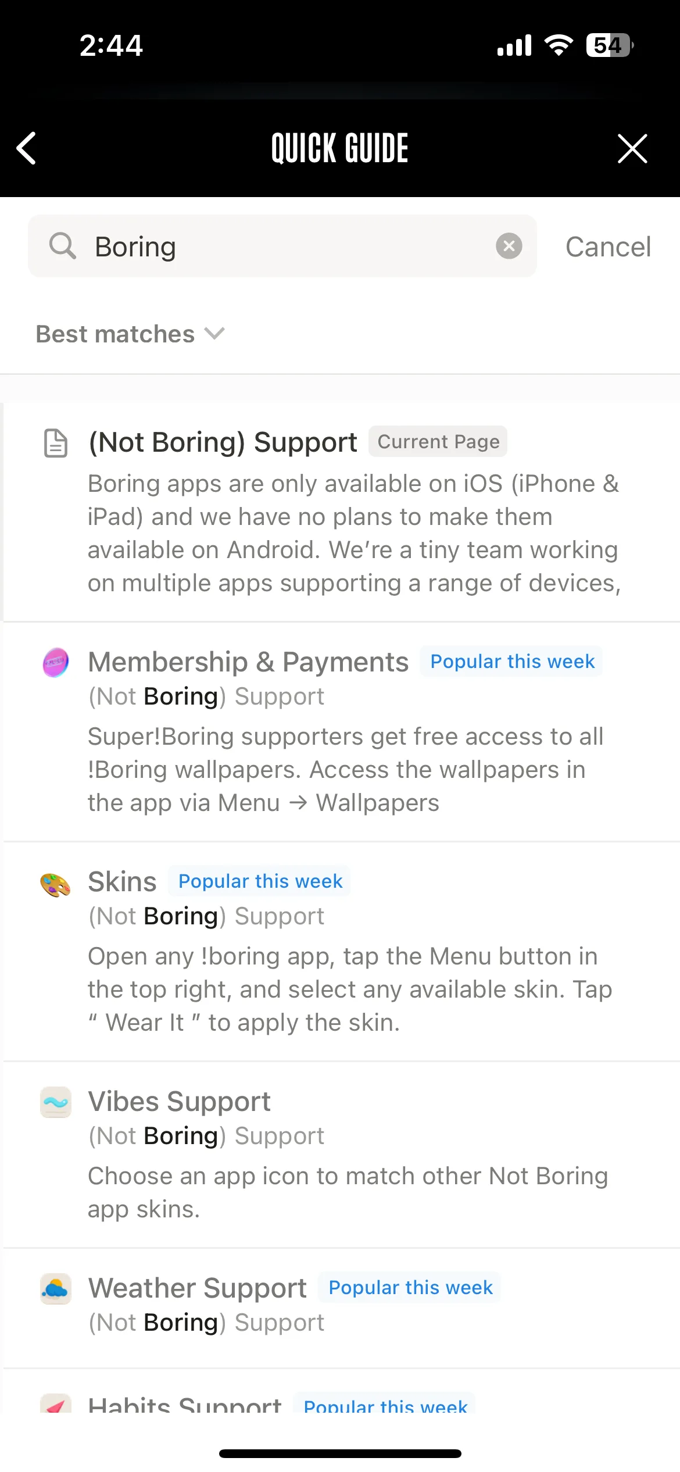Focus the search field containing Boring
The height and width of the screenshot is (1472, 680).
tap(282, 246)
